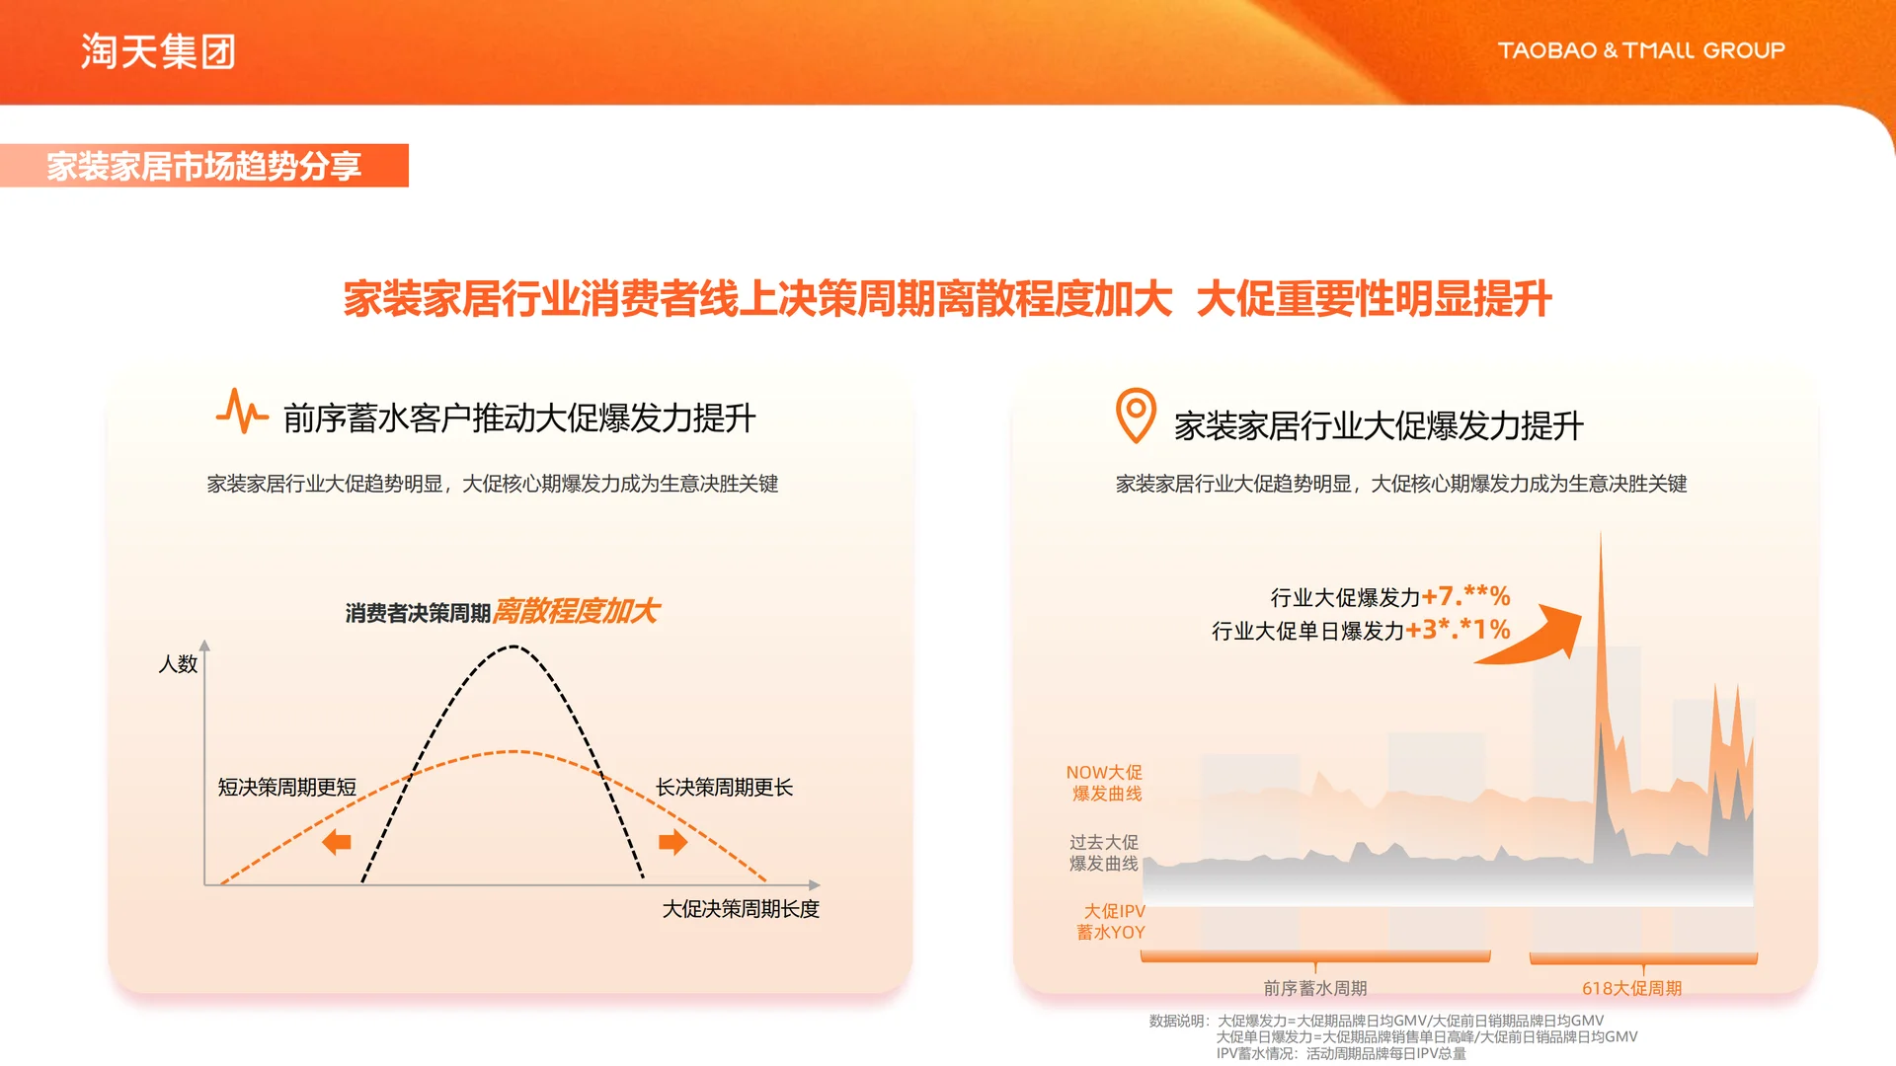
Task: Toggle the 大促IPV蓄水YOY legend entry
Action: pos(1114,922)
